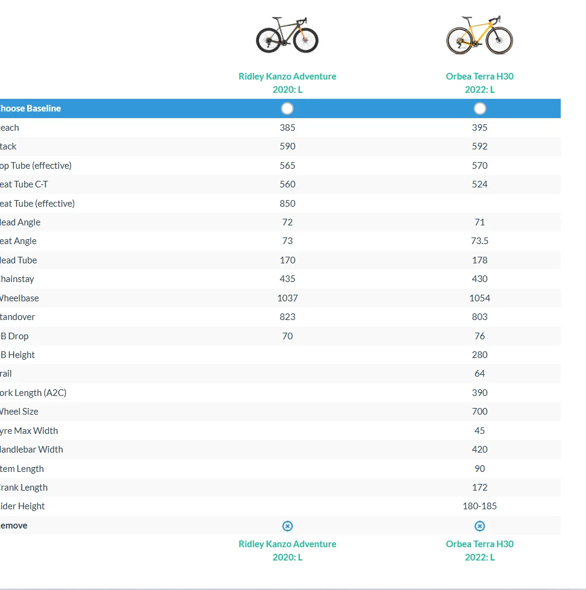Click the Ridley Wheelbase value 1037
The image size is (586, 590).
[x=287, y=298]
